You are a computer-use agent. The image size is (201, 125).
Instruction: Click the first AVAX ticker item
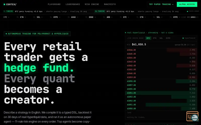coord(73,17)
